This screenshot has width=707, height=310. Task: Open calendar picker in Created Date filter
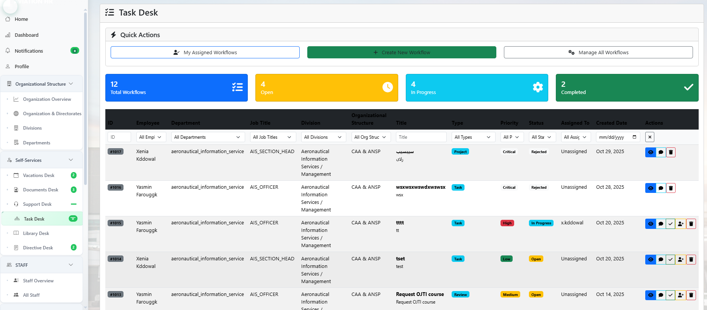point(634,137)
